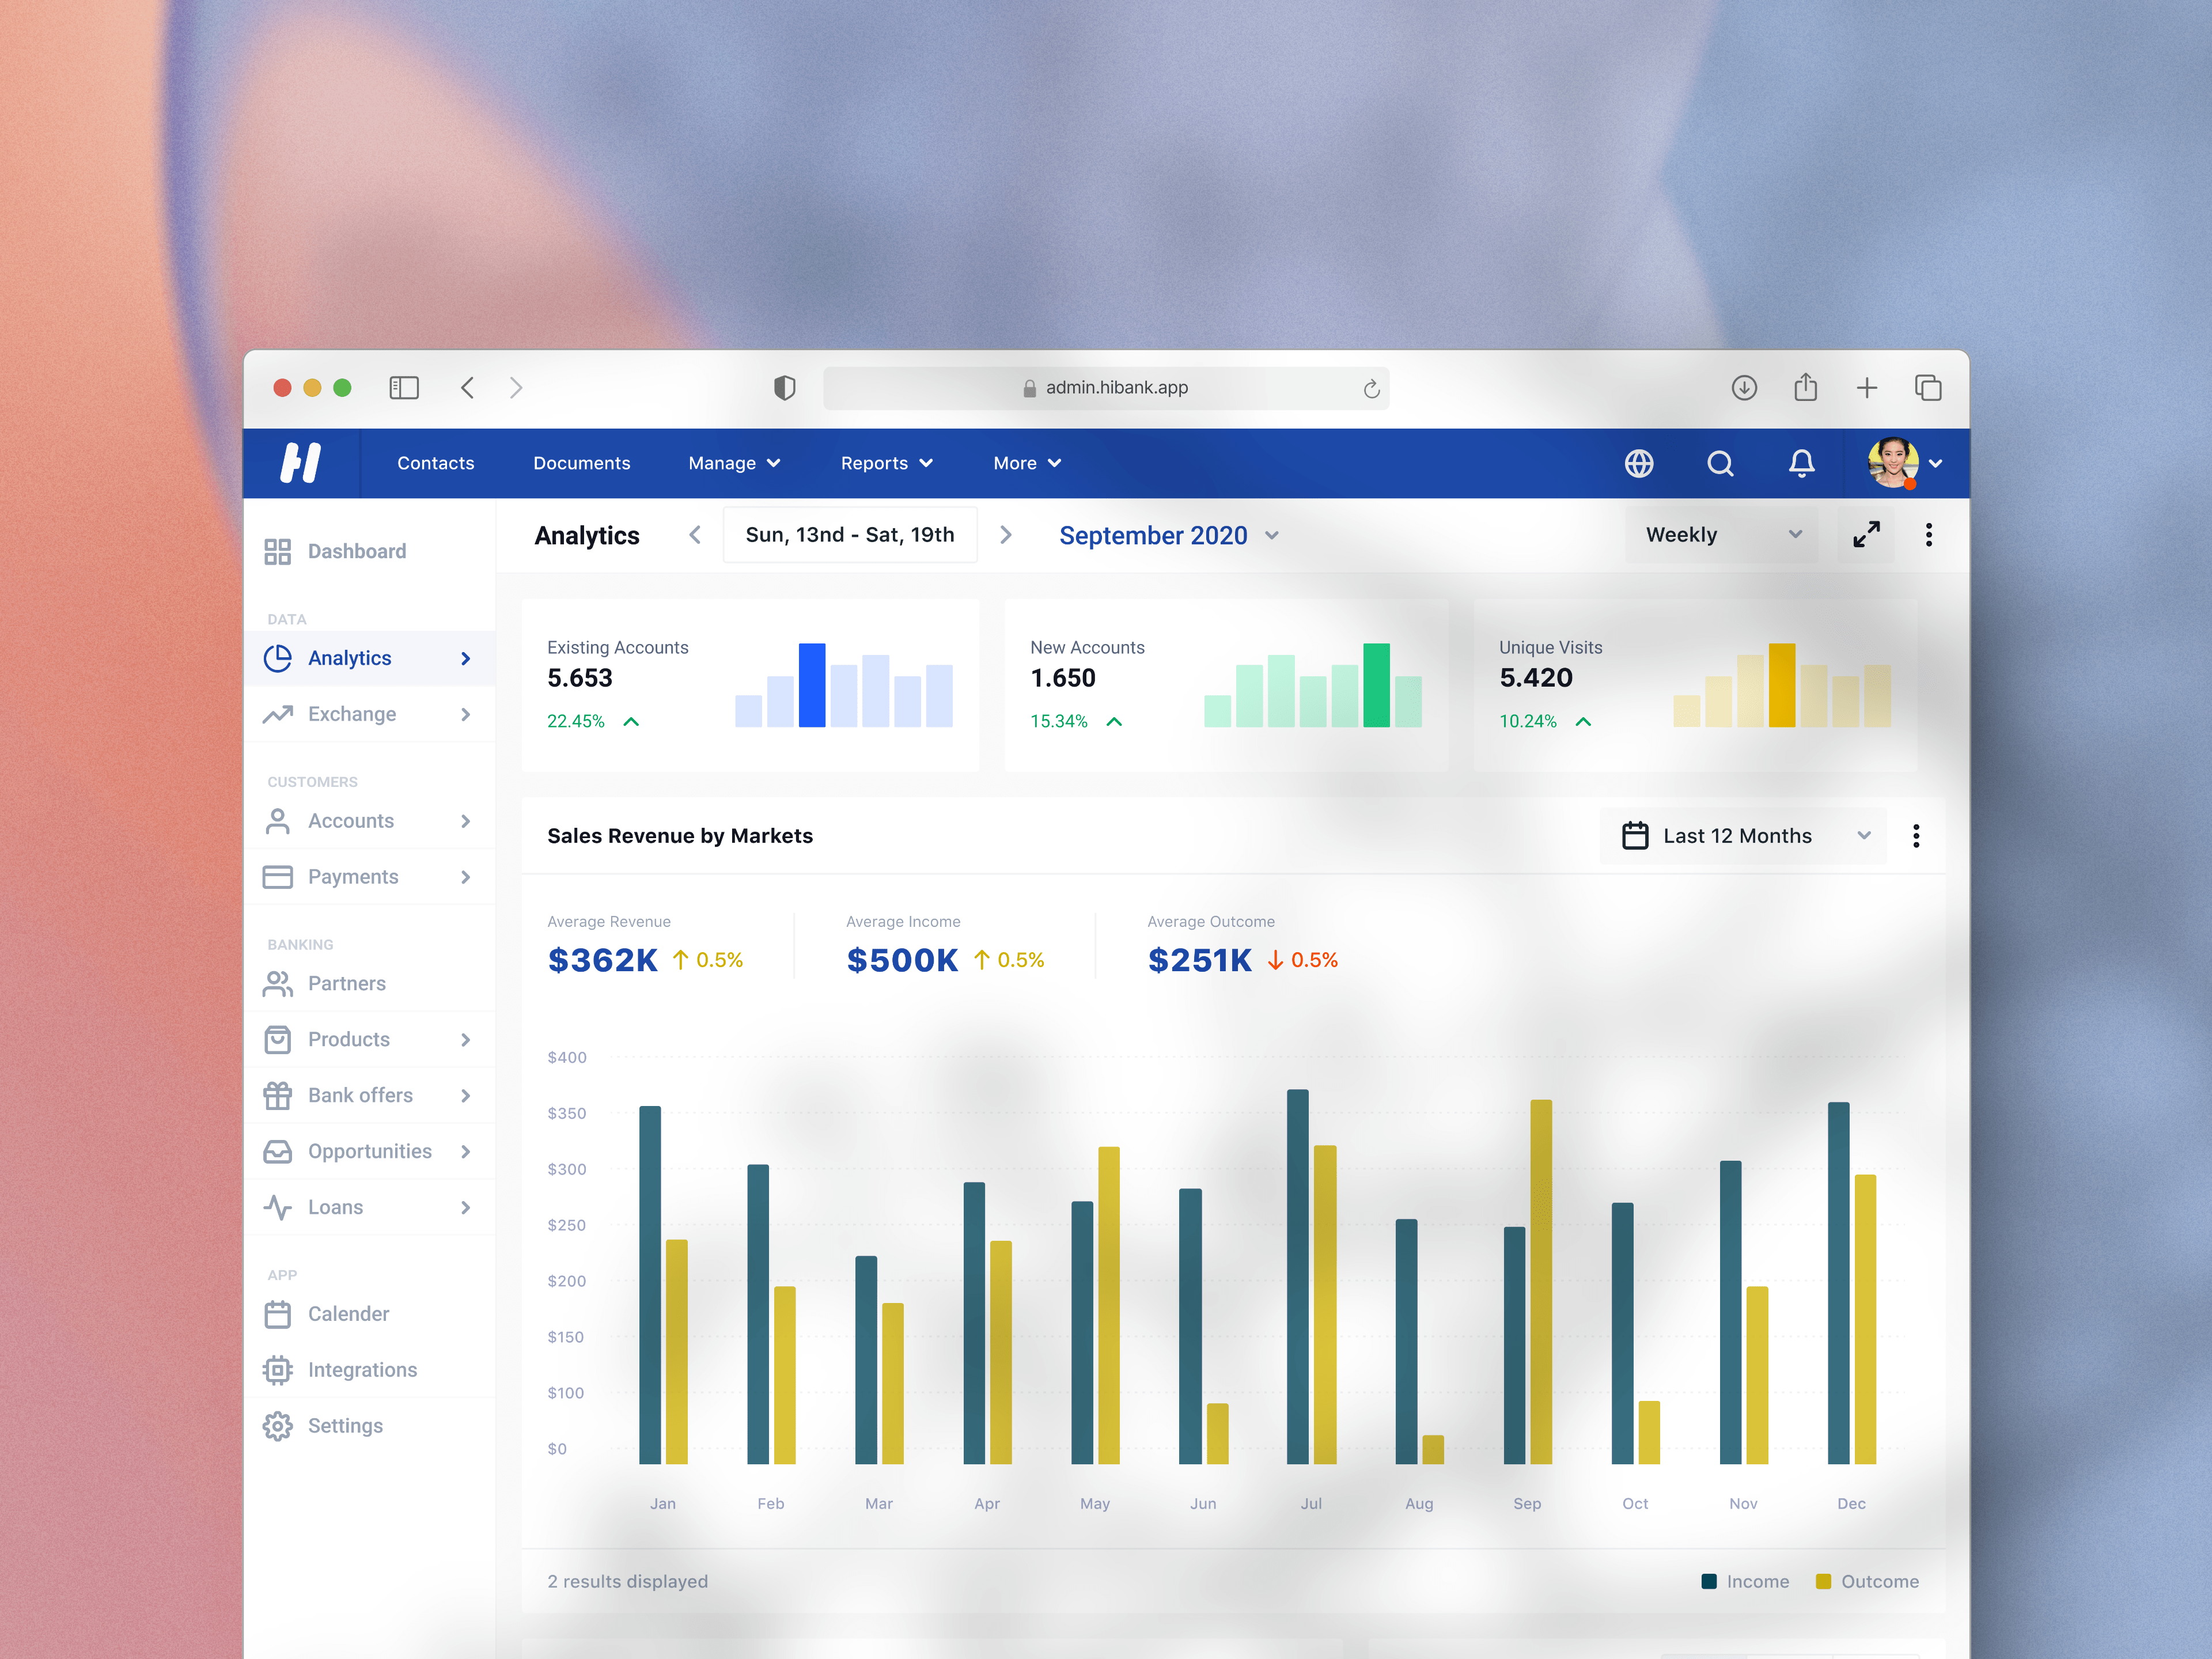
Task: Go to next week arrow
Action: coord(1006,535)
